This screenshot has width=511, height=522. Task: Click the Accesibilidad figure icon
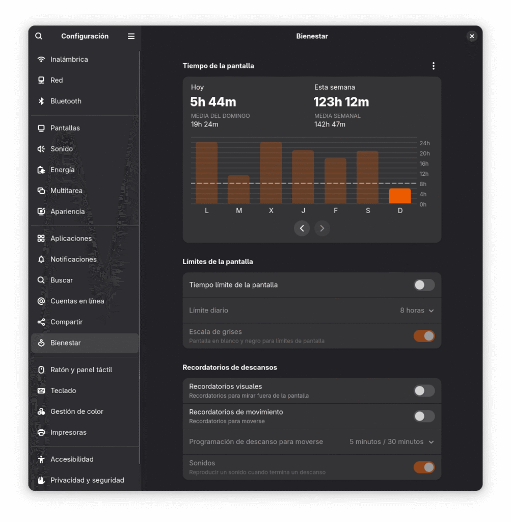click(41, 459)
